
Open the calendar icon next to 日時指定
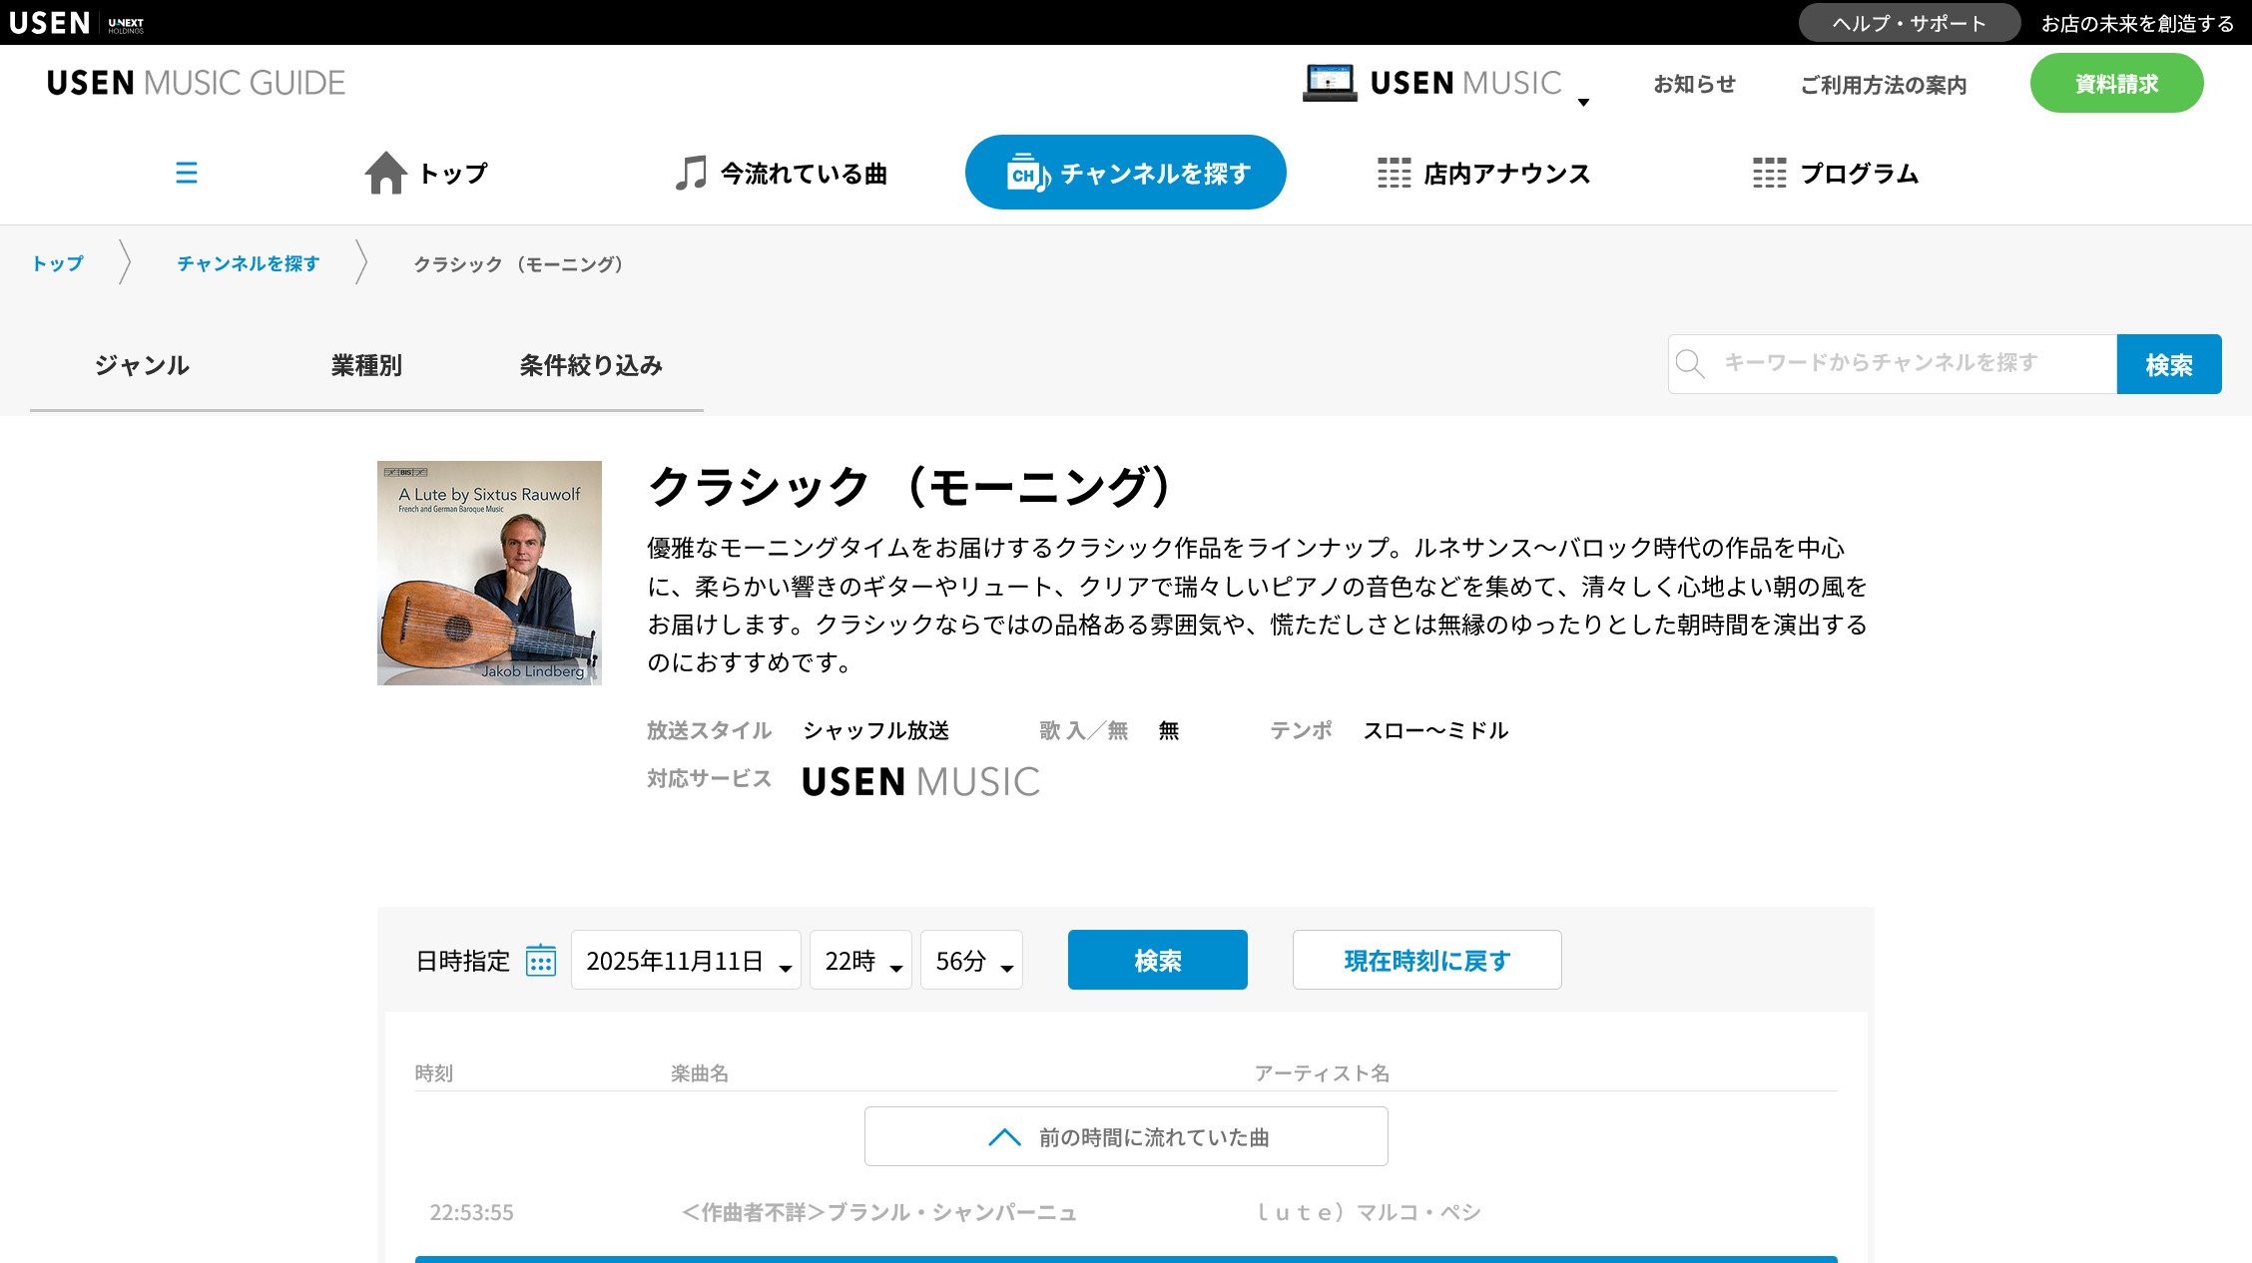[x=540, y=961]
